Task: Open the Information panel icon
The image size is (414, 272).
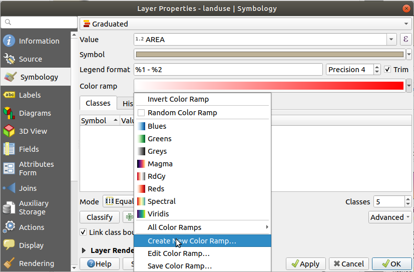Action: click(9, 41)
